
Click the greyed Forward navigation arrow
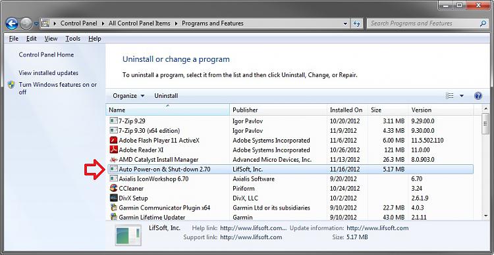point(26,23)
